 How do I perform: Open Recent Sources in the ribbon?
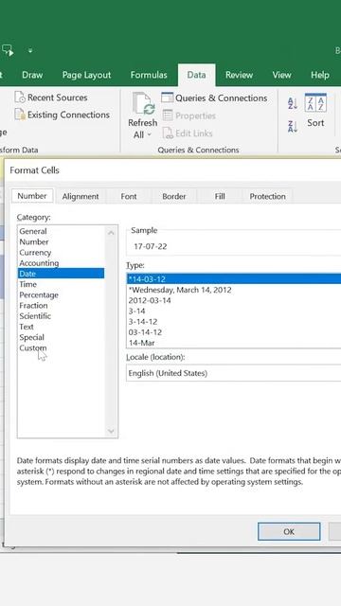[x=51, y=98]
